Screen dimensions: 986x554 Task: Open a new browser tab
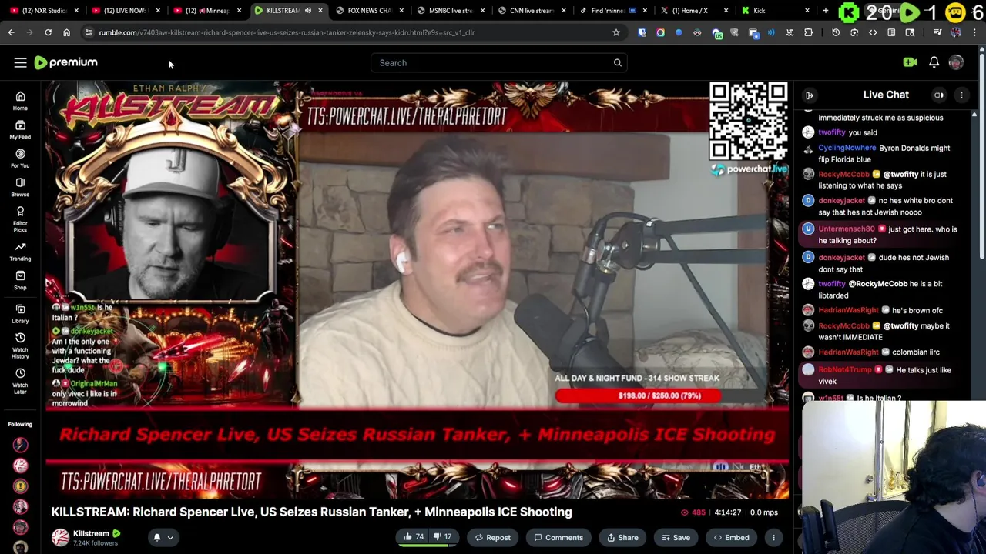pos(825,11)
